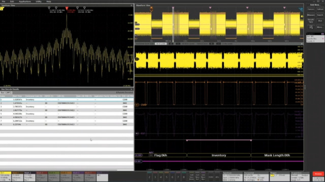The width and height of the screenshot is (325, 182).
Task: Click the date and time badge
Action: tap(318, 179)
